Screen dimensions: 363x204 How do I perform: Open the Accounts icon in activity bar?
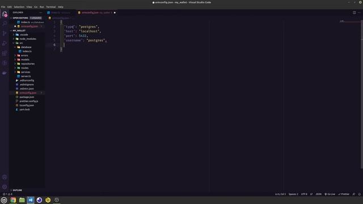pyautogui.click(x=5, y=177)
